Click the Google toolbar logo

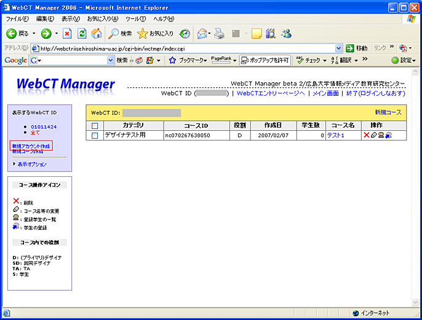(x=15, y=60)
